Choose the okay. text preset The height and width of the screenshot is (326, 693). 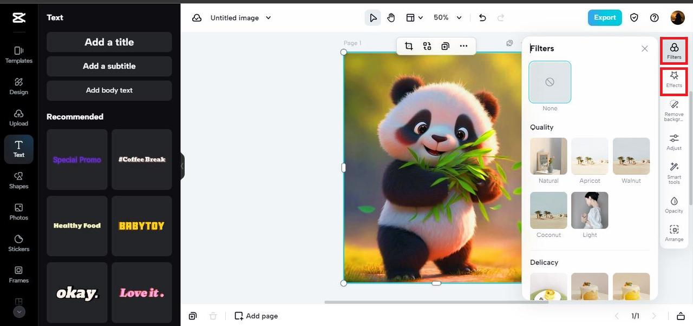click(x=77, y=293)
